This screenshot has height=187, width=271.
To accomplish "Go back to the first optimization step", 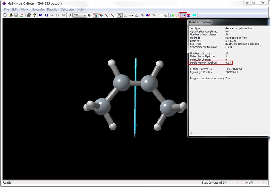I will click(40, 15).
